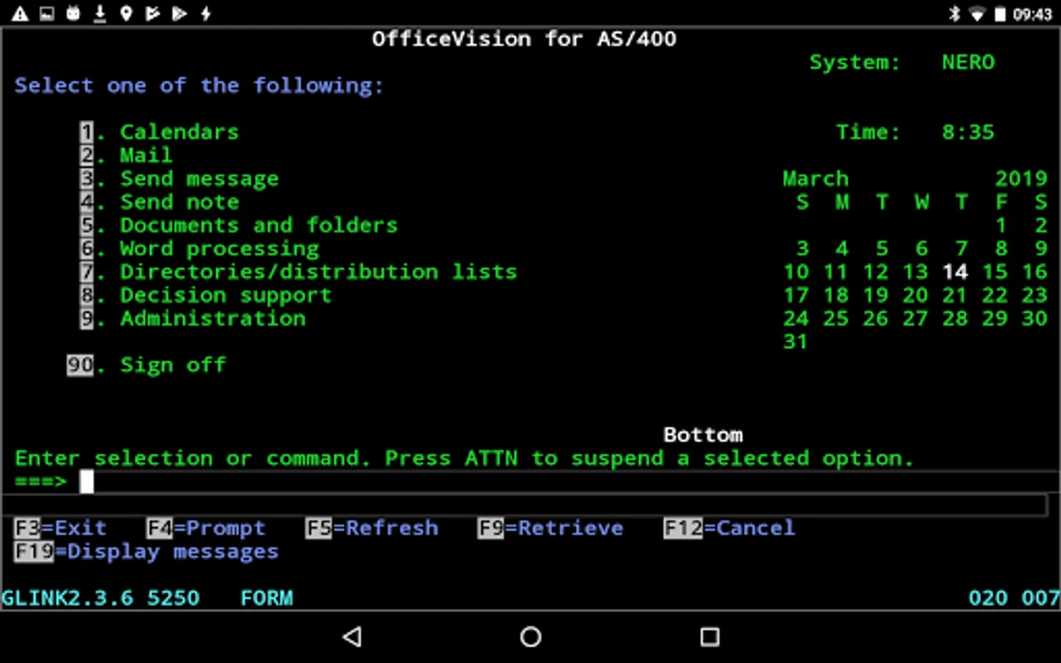The image size is (1061, 663).
Task: Select option 1 Calendars
Action: (159, 132)
